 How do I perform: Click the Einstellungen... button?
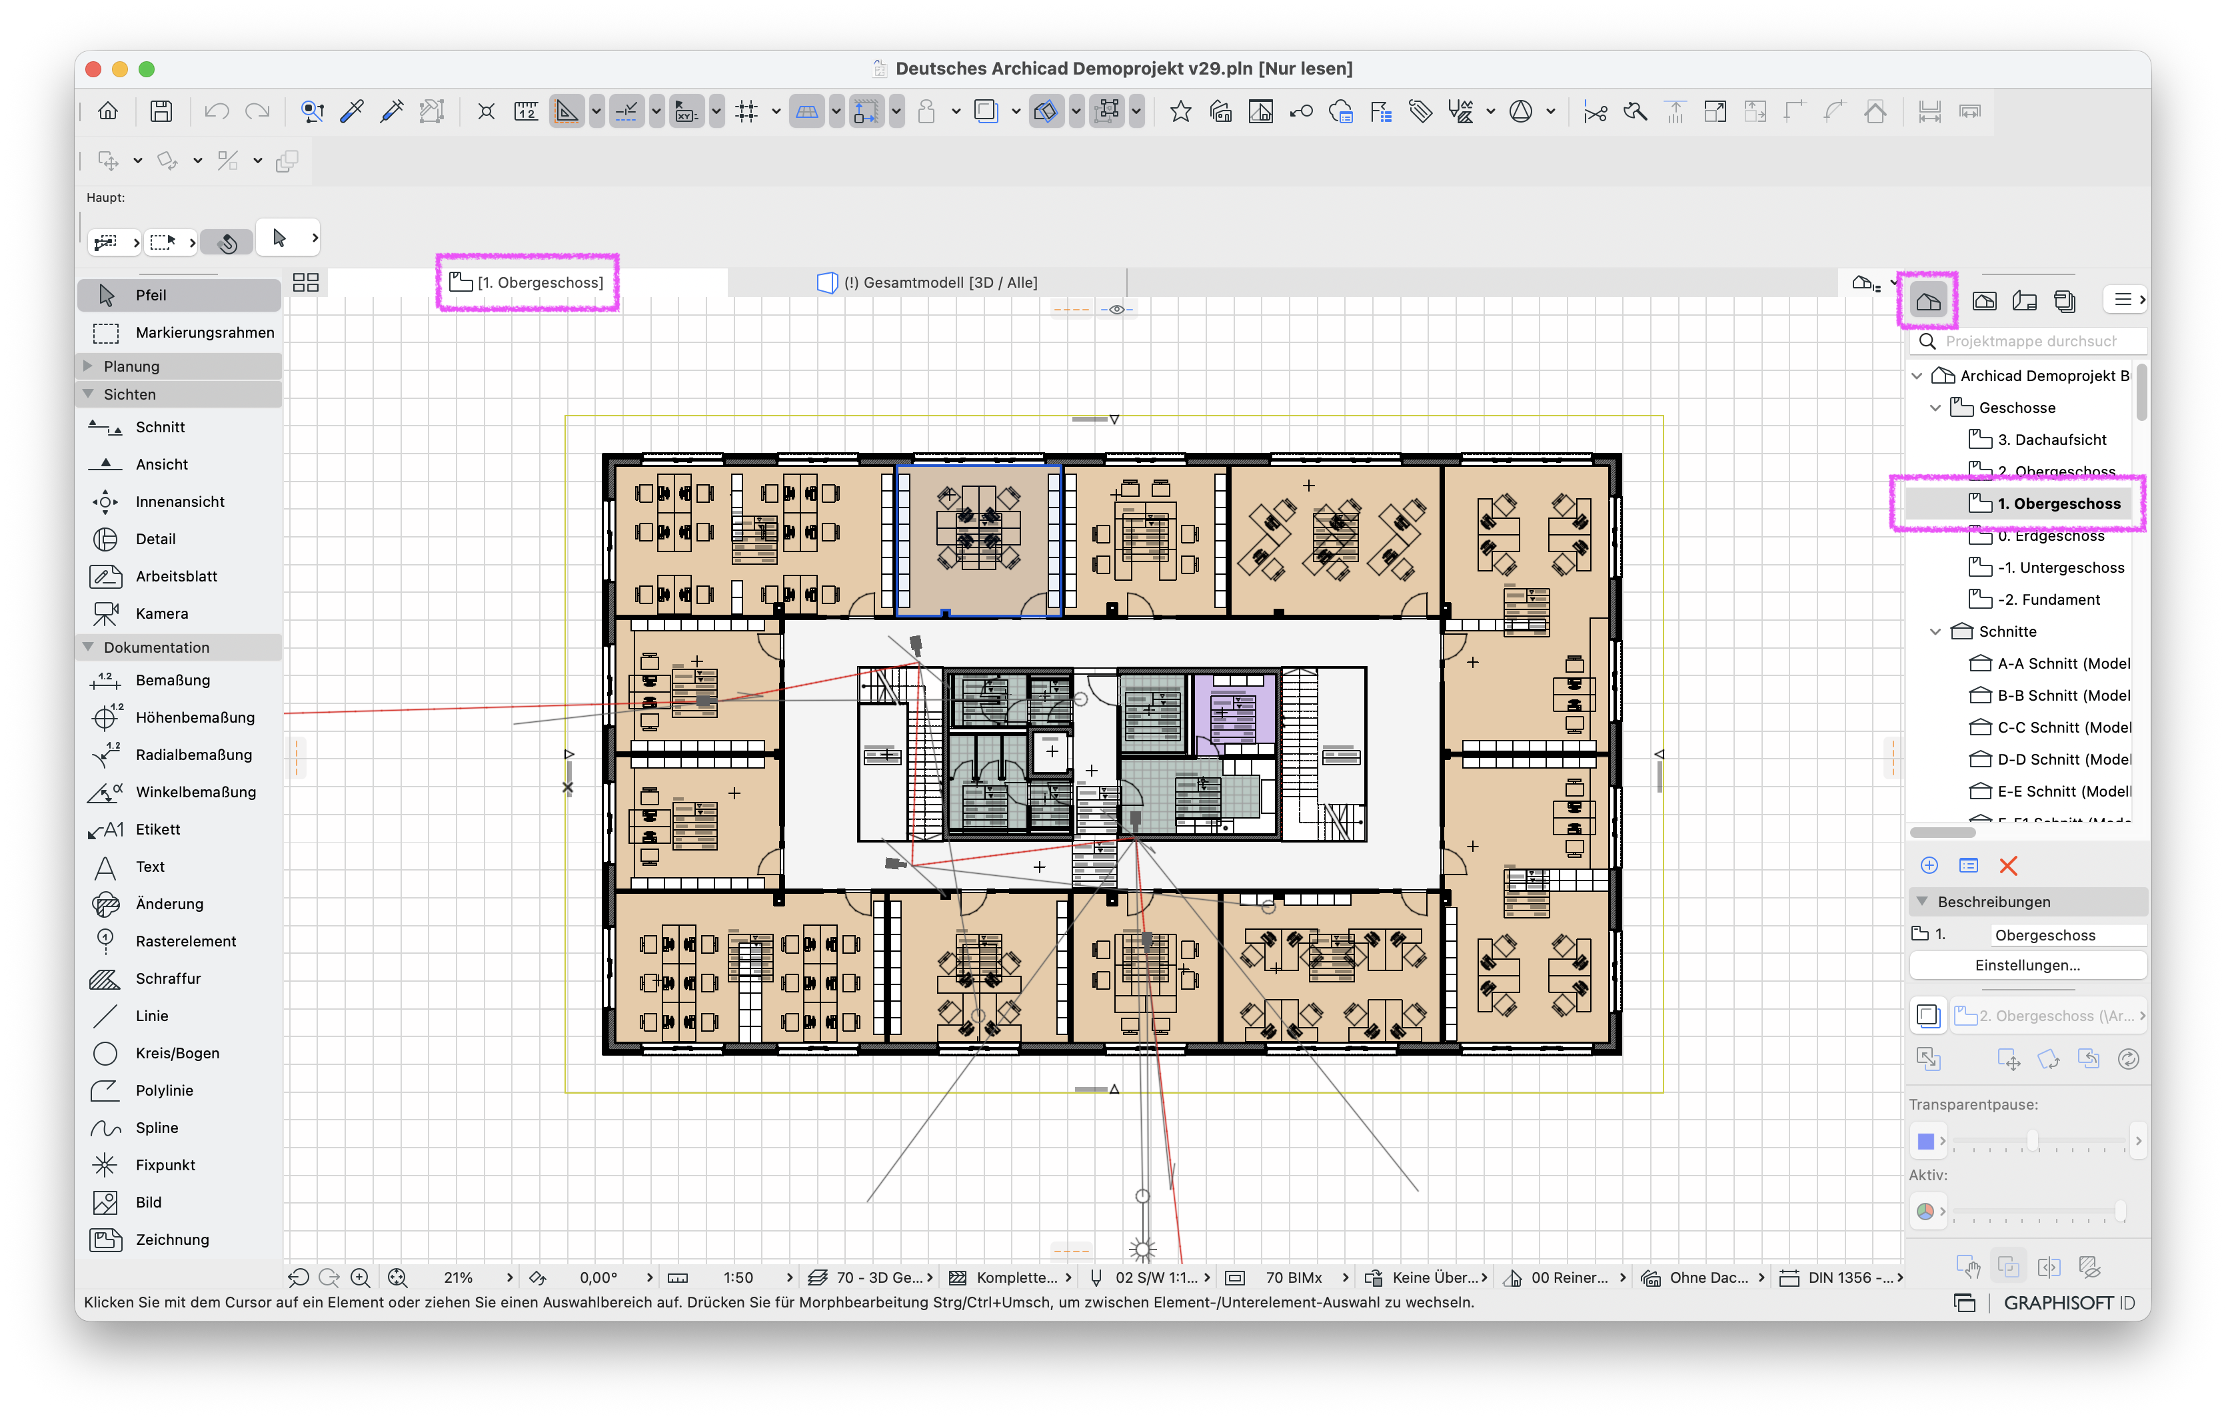tap(2027, 966)
